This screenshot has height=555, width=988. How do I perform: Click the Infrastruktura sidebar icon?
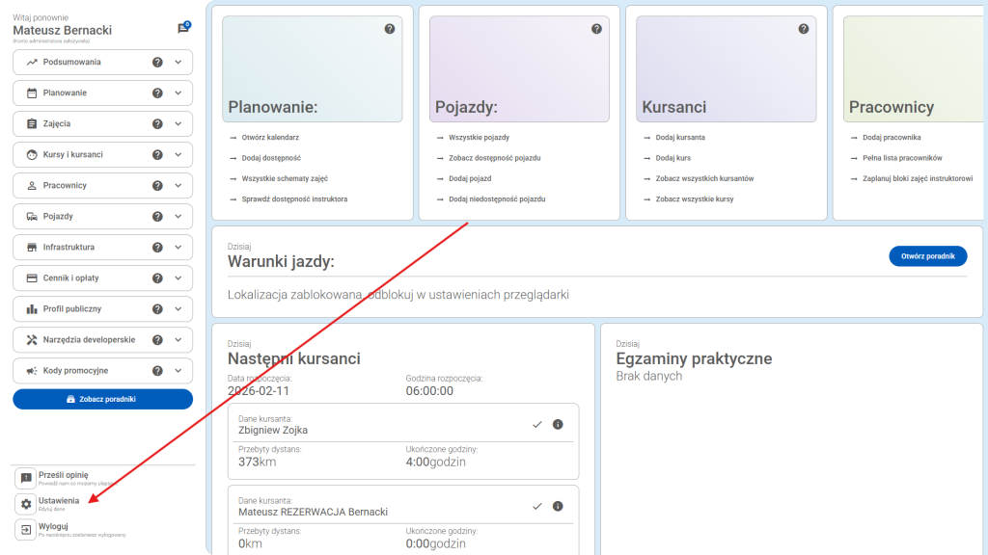point(33,247)
